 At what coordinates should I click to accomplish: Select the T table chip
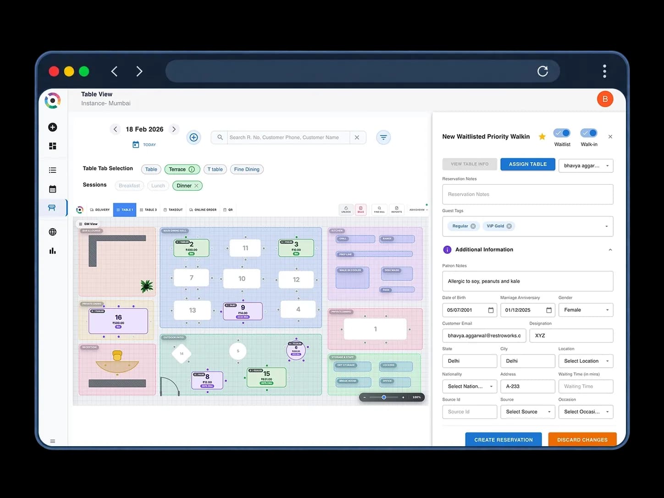[215, 169]
